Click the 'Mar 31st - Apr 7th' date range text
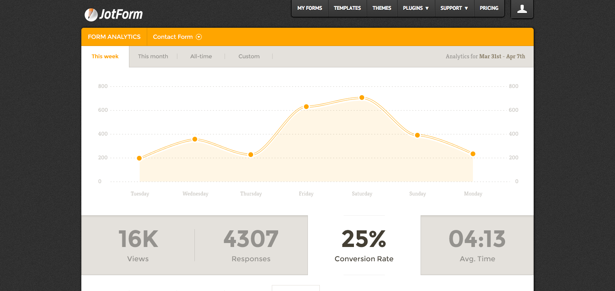The image size is (615, 291). coord(502,56)
